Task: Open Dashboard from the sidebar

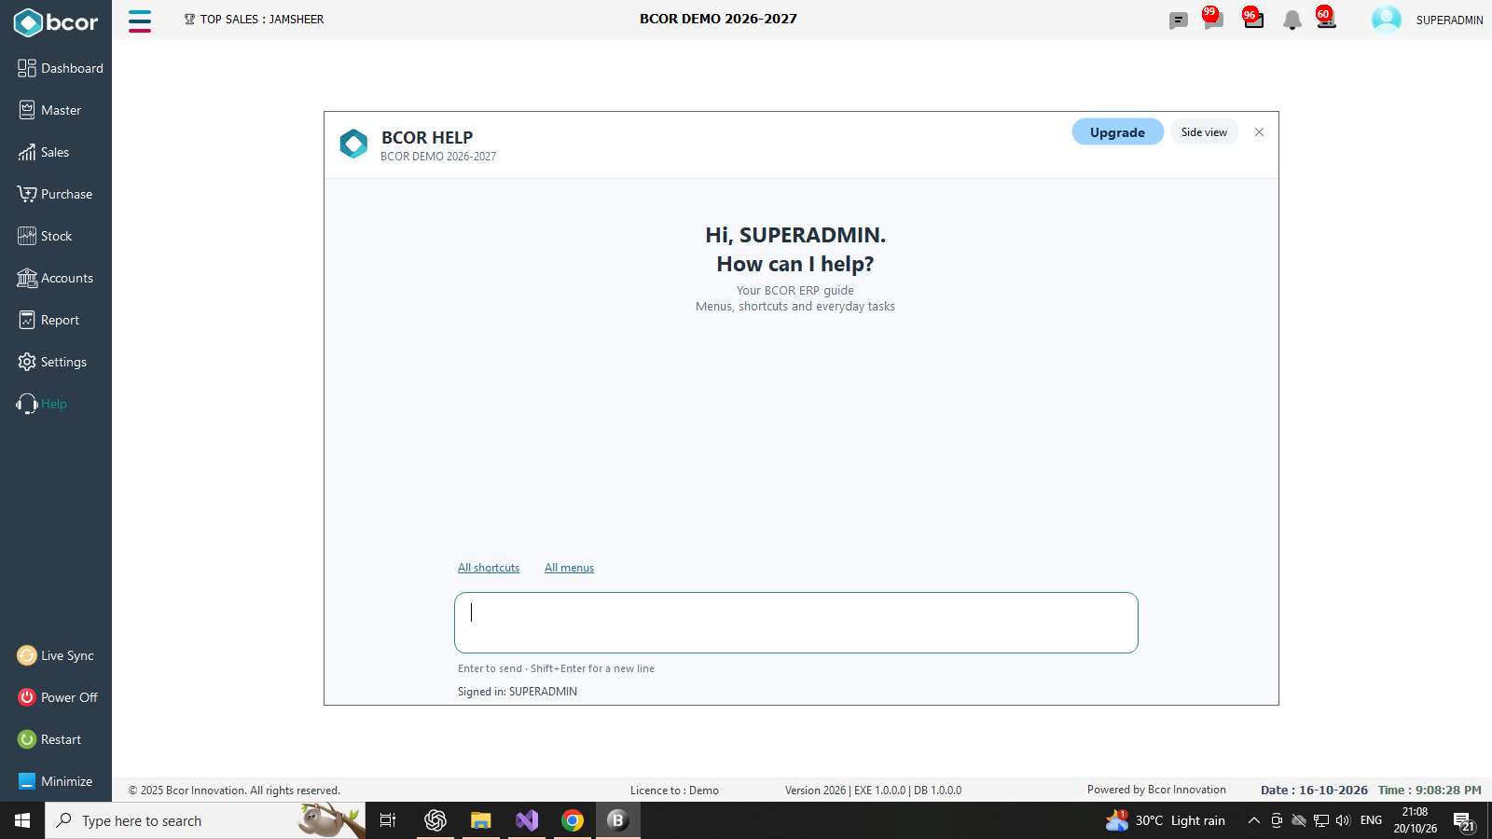Action: click(x=60, y=68)
